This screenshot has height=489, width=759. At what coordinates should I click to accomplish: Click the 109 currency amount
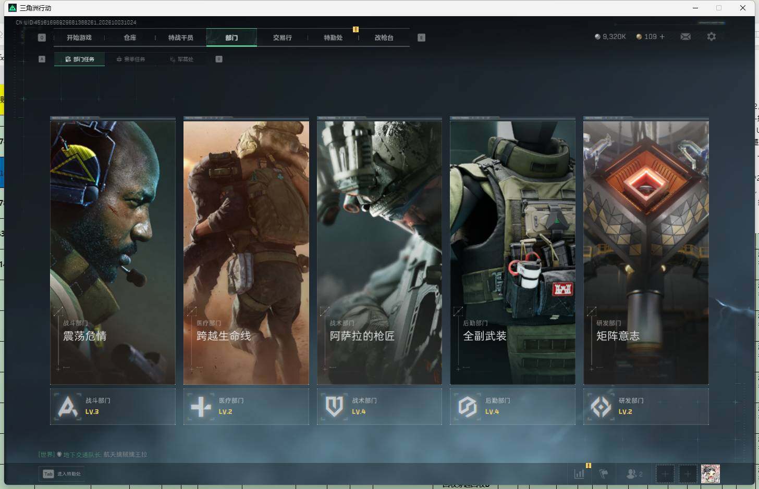(x=650, y=36)
